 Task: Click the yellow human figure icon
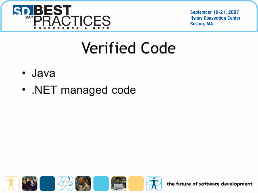[11, 183]
